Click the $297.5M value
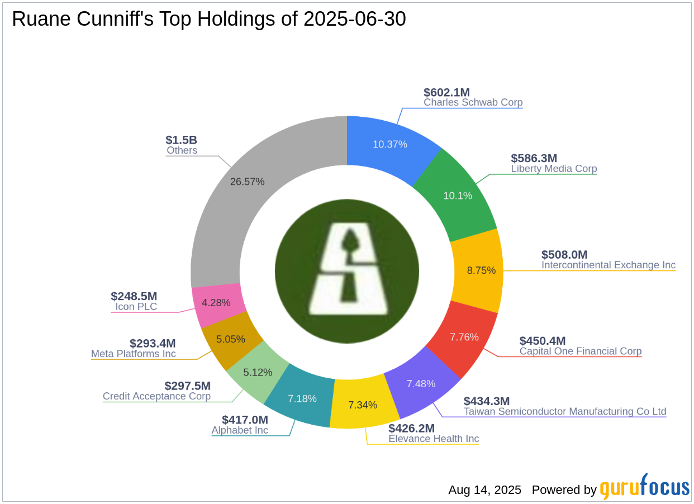694x504 pixels. coord(188,386)
